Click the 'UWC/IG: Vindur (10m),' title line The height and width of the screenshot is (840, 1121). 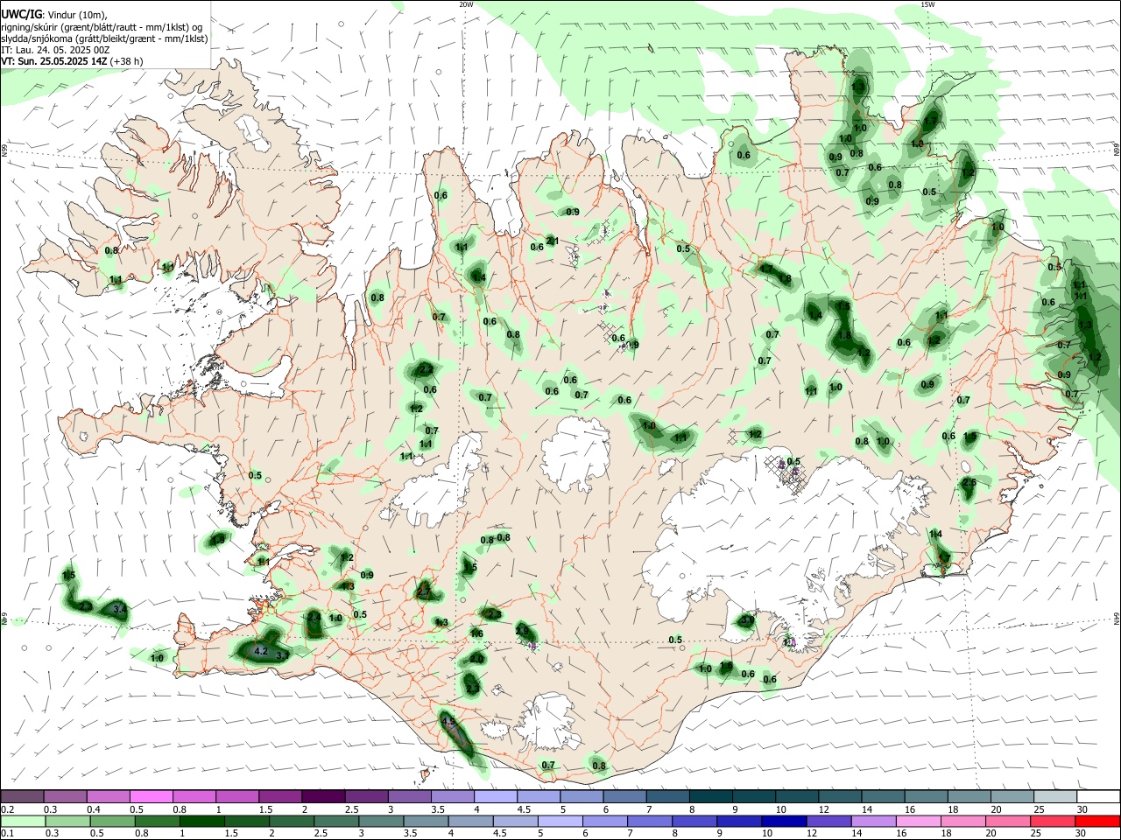click(53, 15)
